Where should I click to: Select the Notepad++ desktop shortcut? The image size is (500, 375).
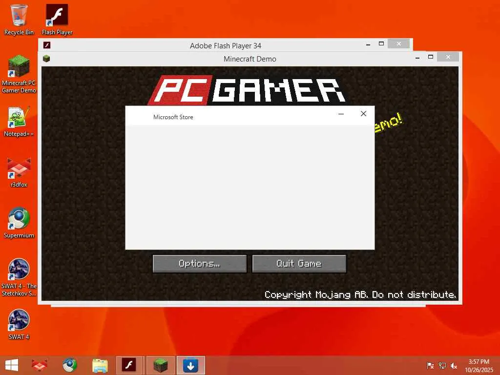(x=19, y=122)
